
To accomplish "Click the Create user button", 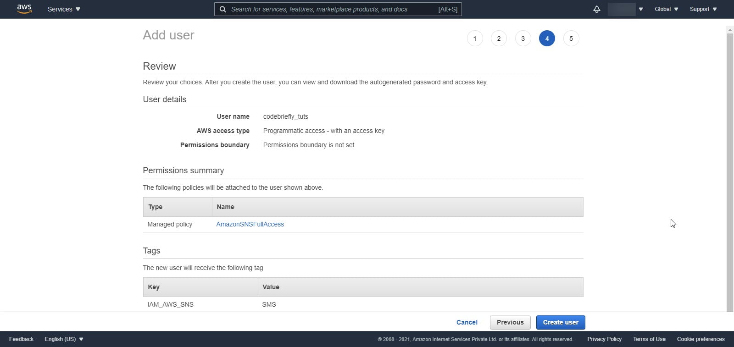I will coord(561,322).
